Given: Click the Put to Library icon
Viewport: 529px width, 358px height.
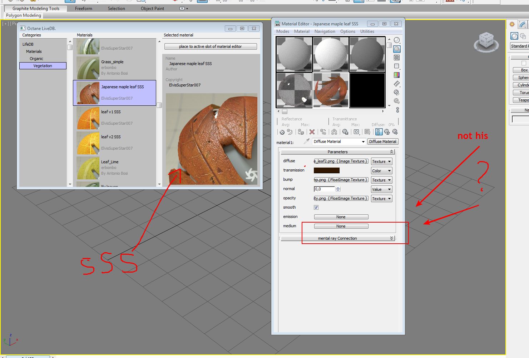Looking at the screenshot, I should 345,132.
